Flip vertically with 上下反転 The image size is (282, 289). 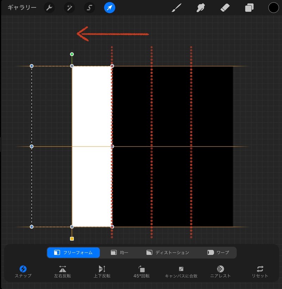click(x=102, y=271)
